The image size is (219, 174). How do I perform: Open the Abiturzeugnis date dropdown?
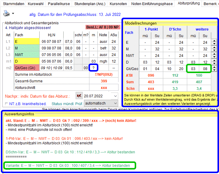[116, 96]
